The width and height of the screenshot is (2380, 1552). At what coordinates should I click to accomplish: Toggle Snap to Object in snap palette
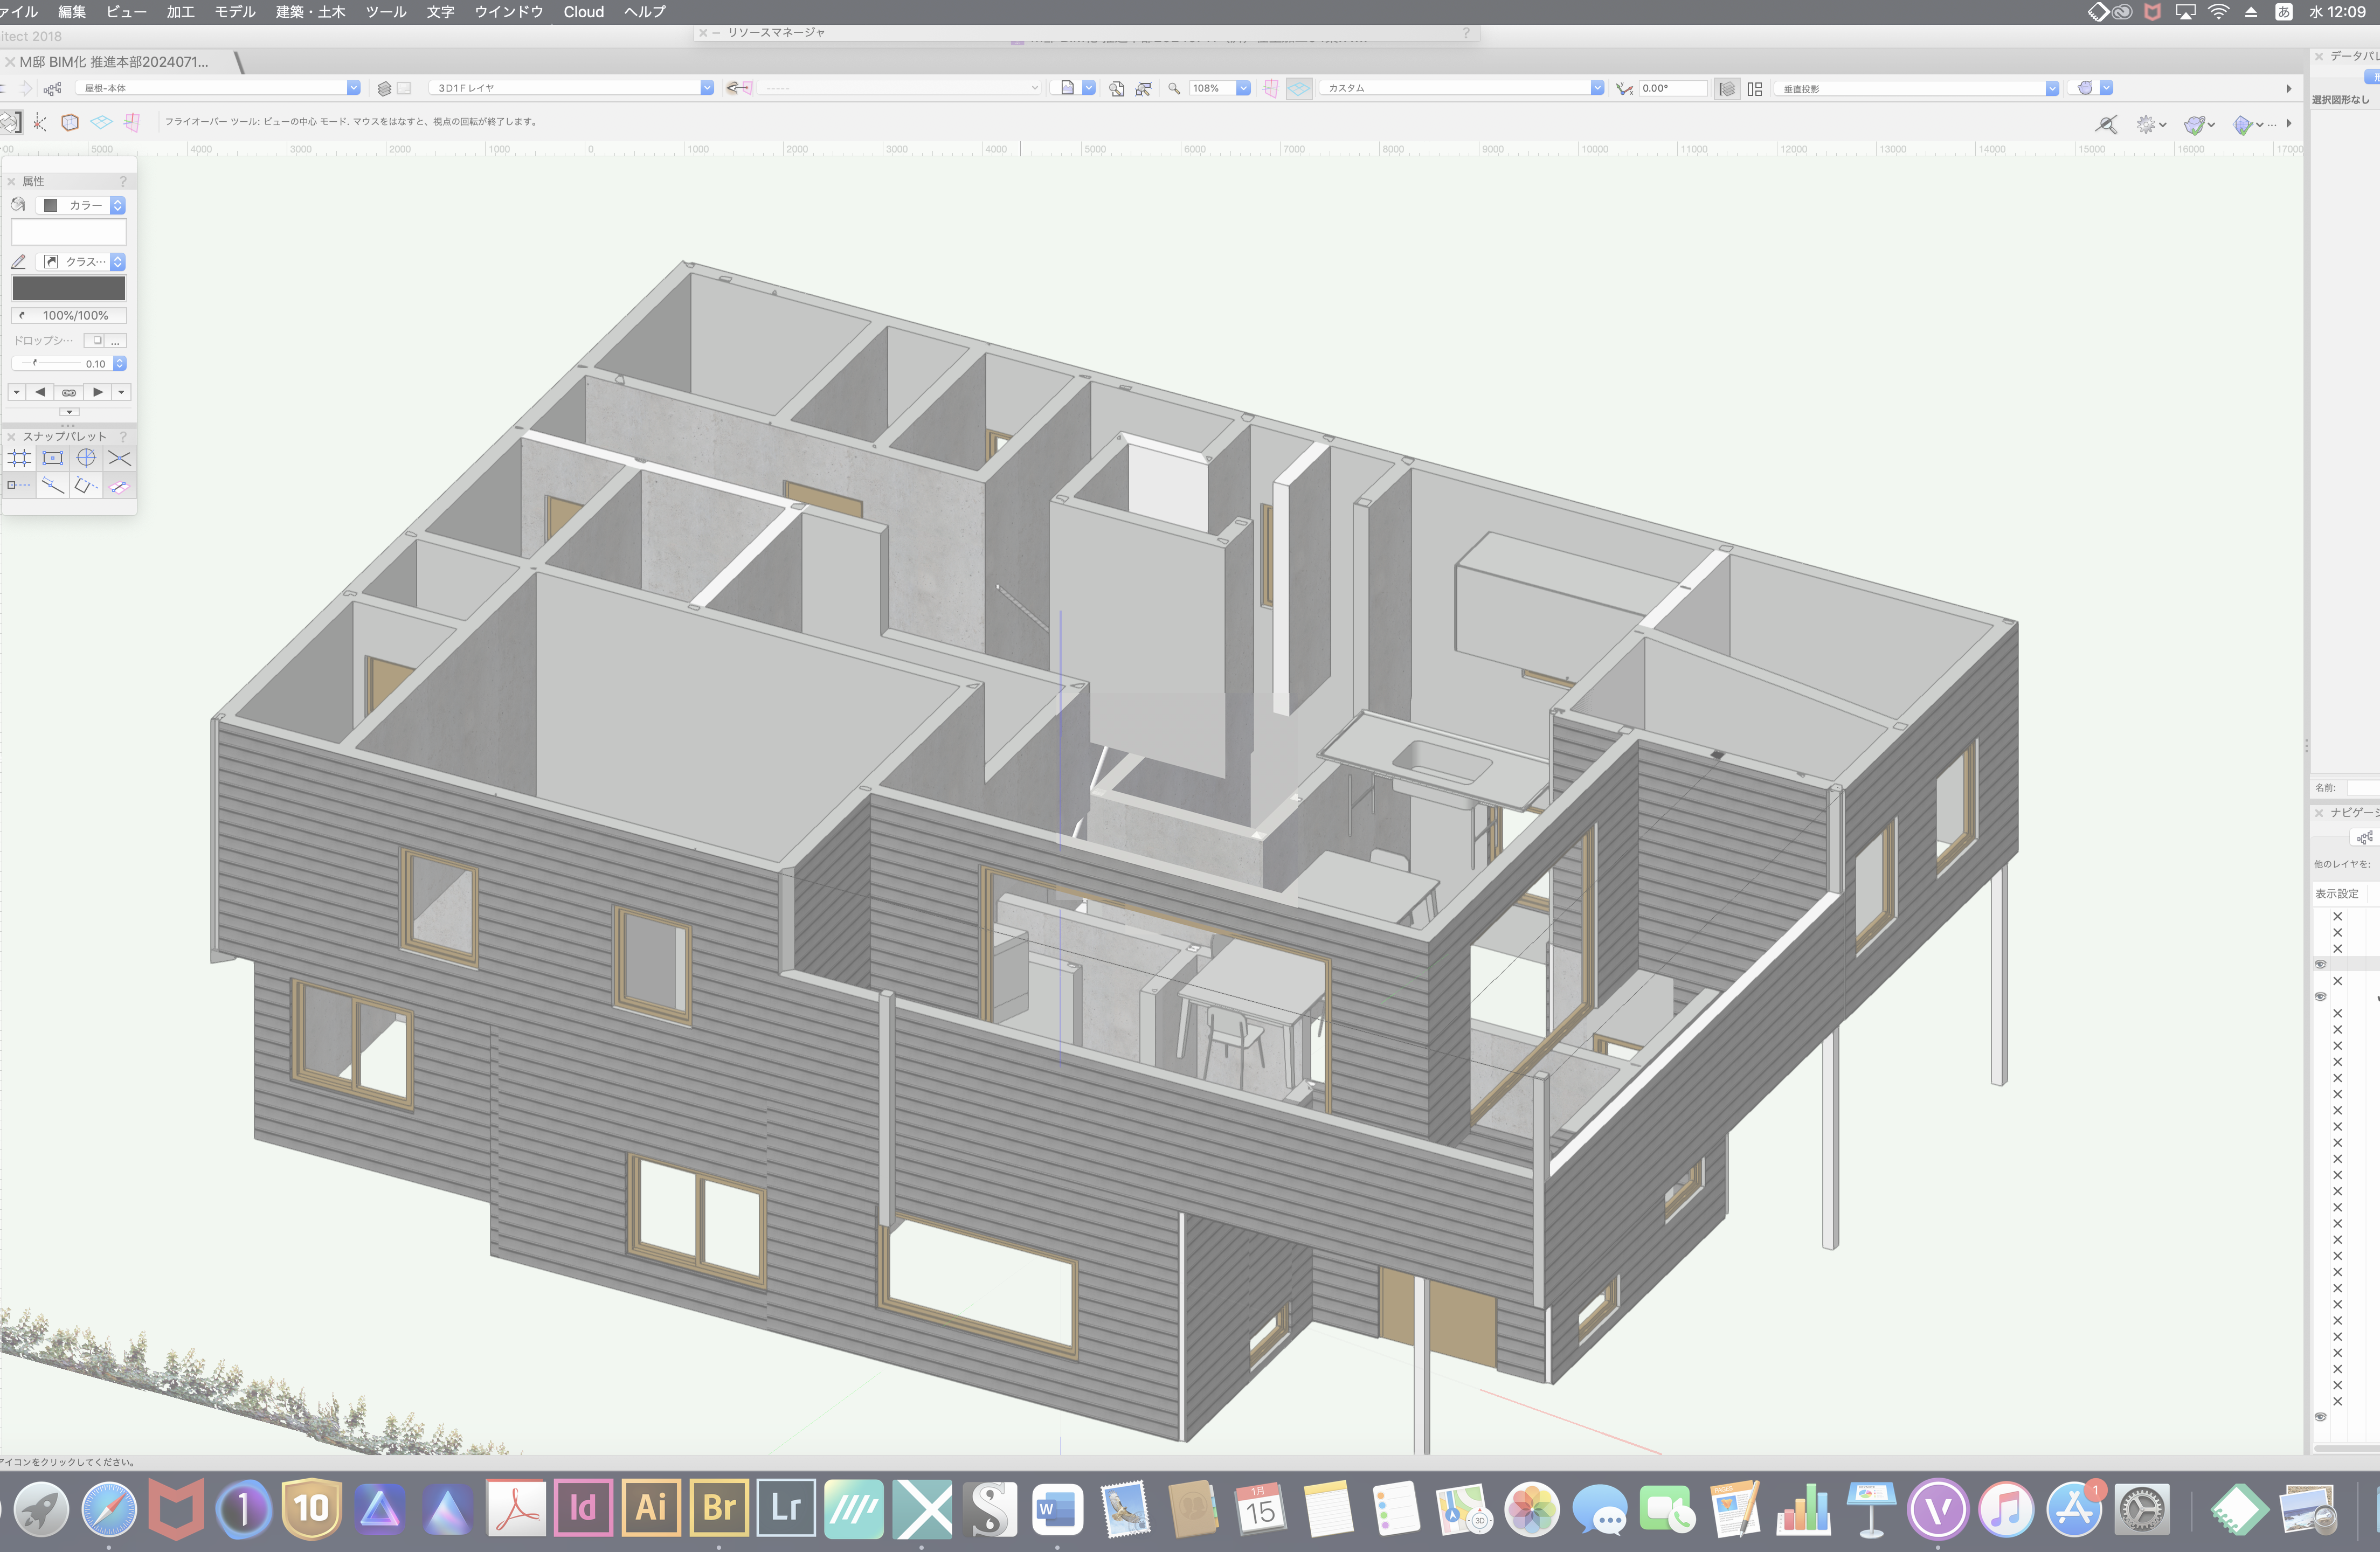53,458
